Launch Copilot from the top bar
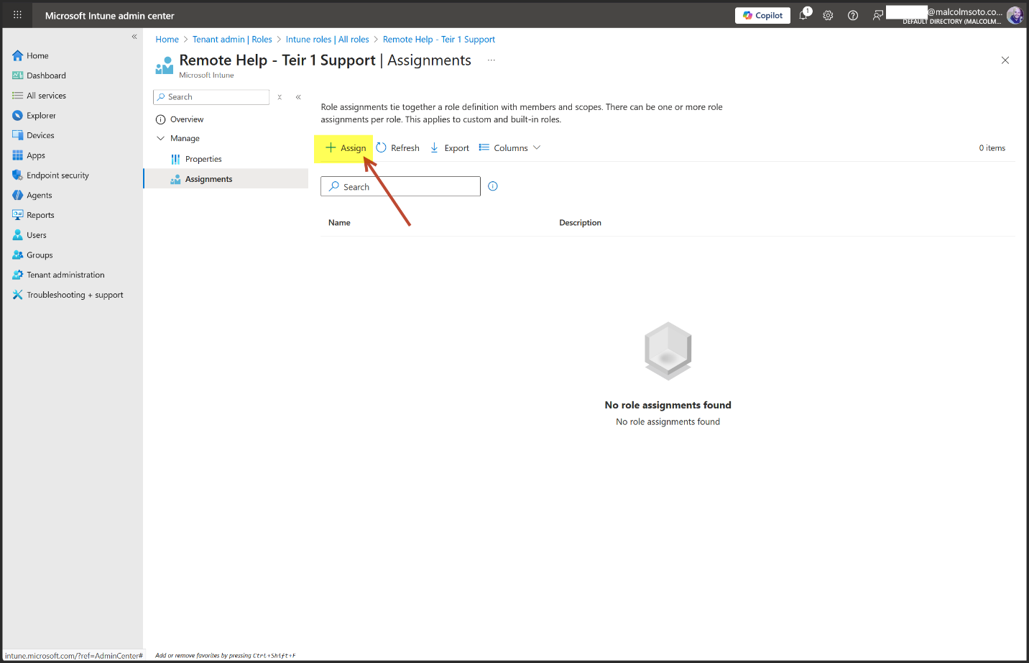This screenshot has height=663, width=1029. [762, 15]
